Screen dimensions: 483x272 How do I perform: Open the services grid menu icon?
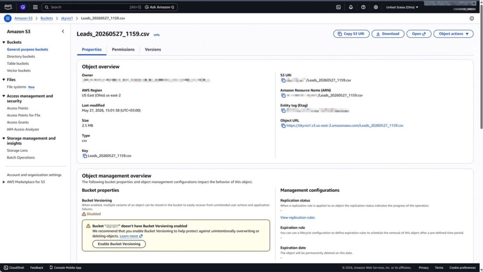(x=35, y=7)
